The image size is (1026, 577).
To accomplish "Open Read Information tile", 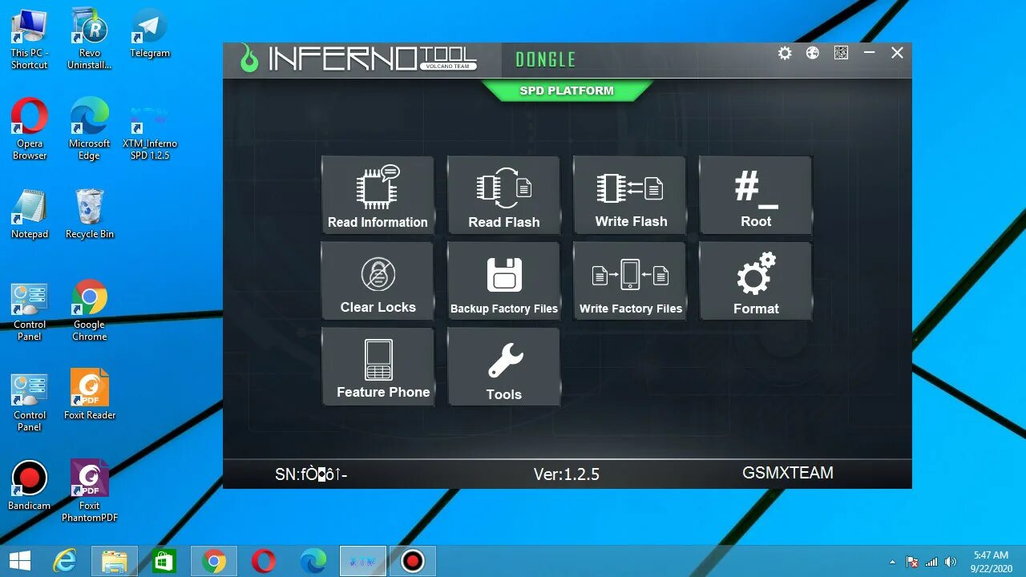I will (x=378, y=196).
